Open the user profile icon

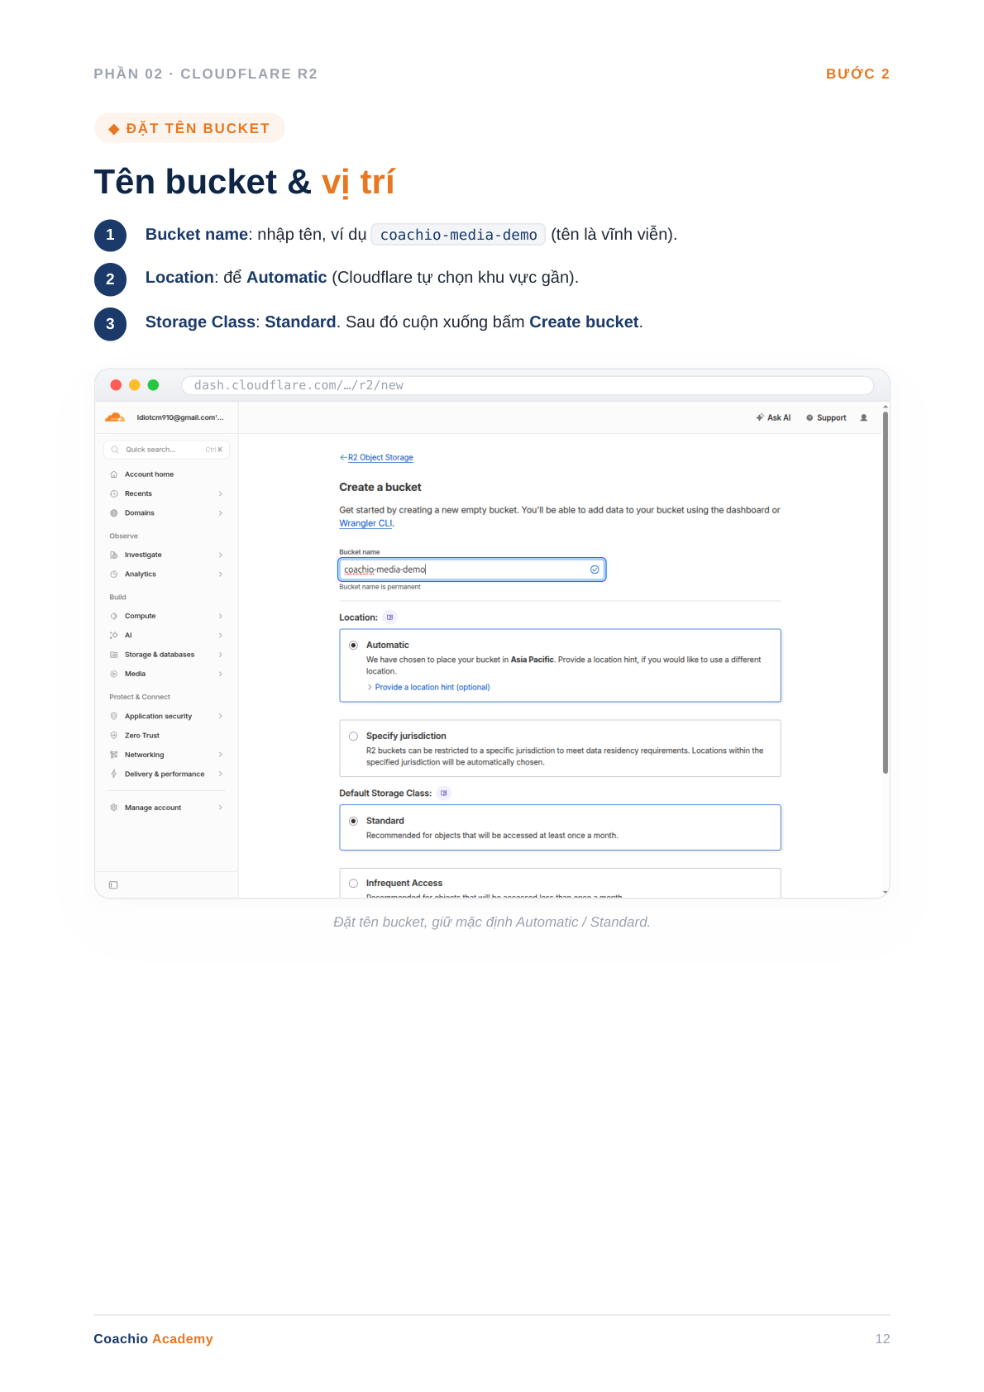(864, 418)
